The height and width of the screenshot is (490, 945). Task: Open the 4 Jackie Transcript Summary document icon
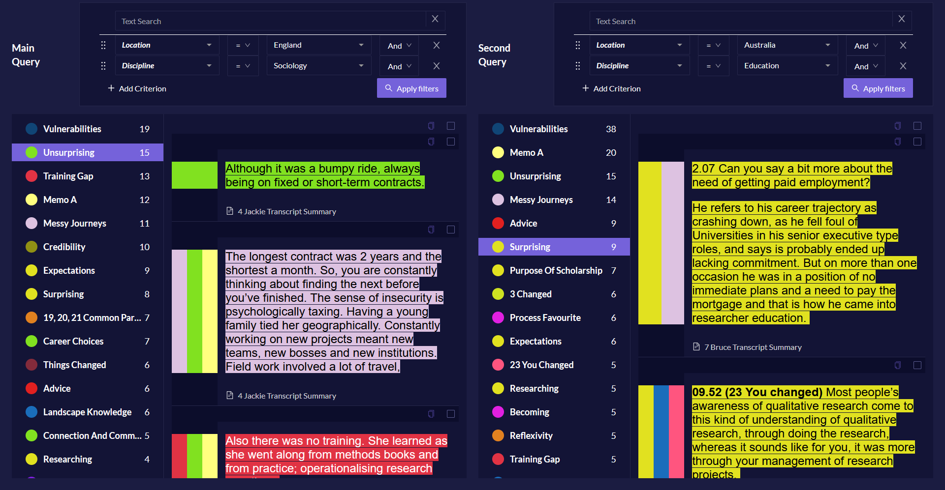tap(229, 211)
